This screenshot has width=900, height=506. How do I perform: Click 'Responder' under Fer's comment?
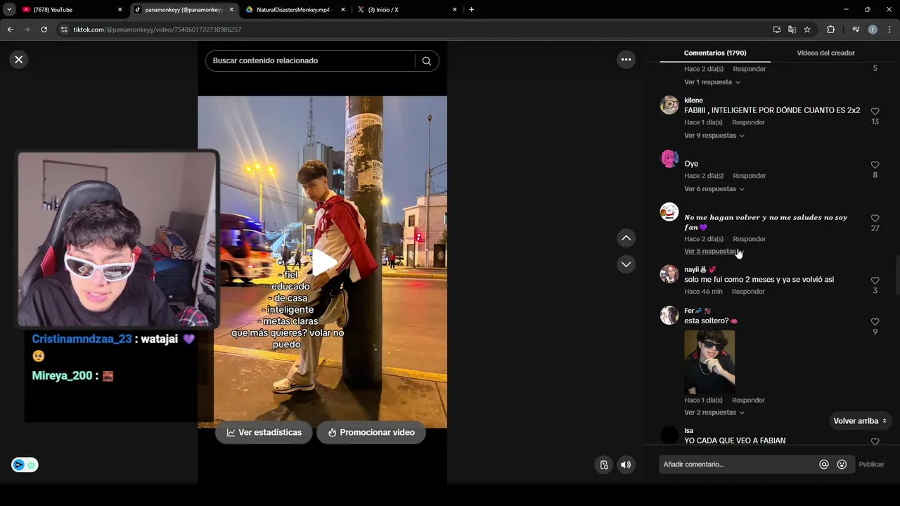click(x=748, y=401)
